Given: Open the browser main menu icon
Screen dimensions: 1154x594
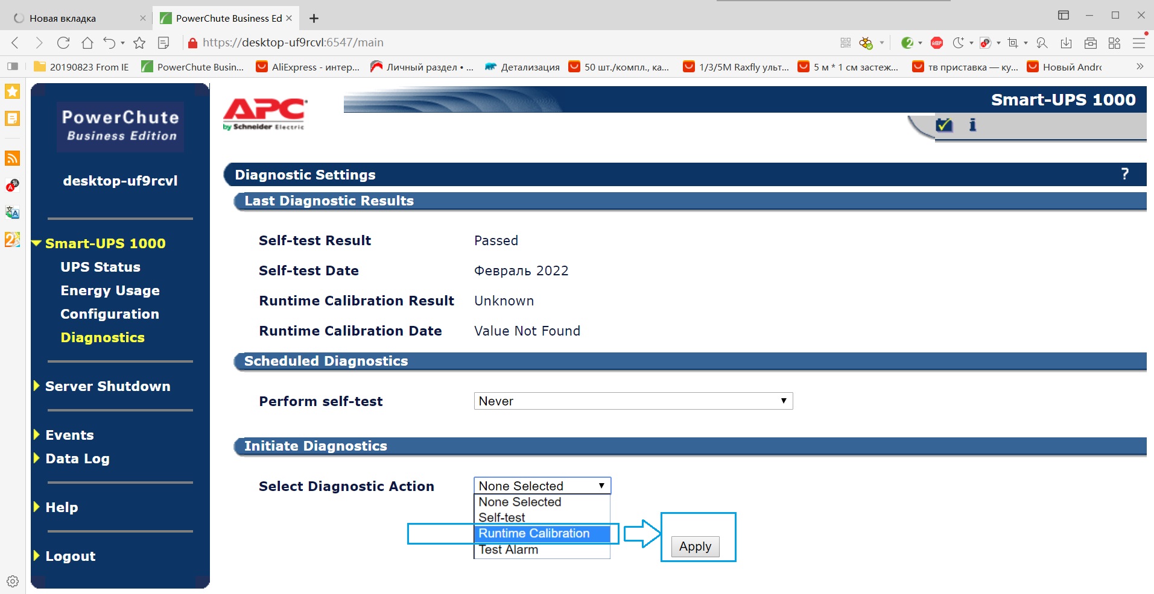Looking at the screenshot, I should (x=1139, y=43).
